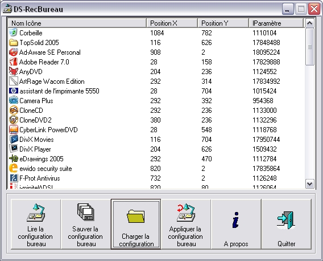Click the CloneCD icon
The width and height of the screenshot is (323, 261).
[x=14, y=111]
